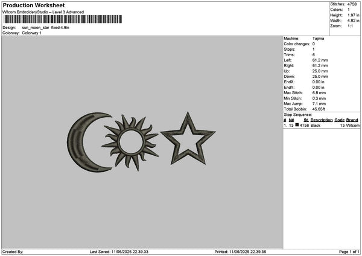
Task: Click the design name 'sun_moon_star fixed 4.8in'
Action: point(46,28)
